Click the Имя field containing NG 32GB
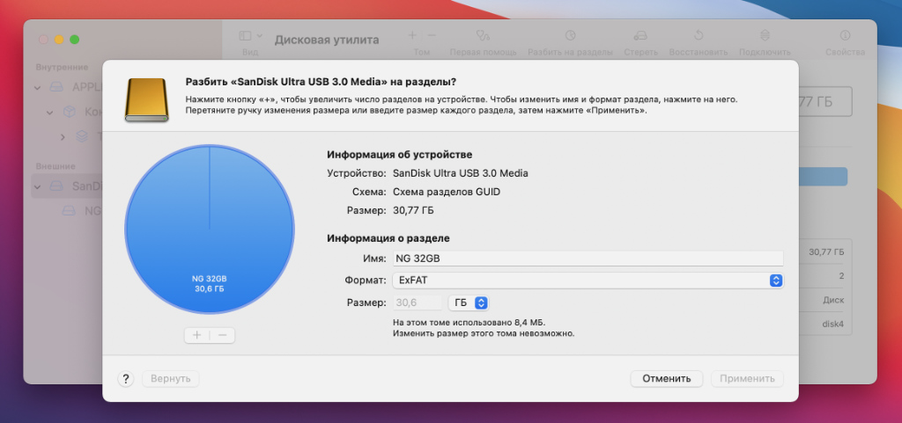 point(588,259)
